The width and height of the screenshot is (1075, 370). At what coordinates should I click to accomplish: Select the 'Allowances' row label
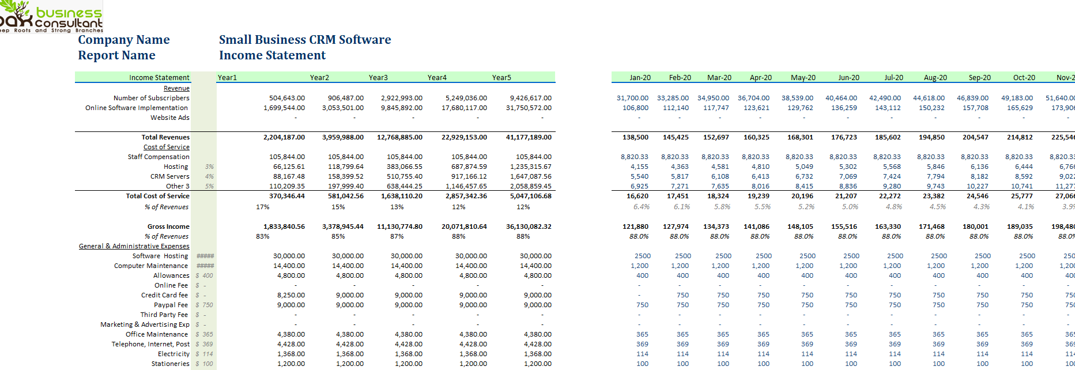click(x=171, y=275)
